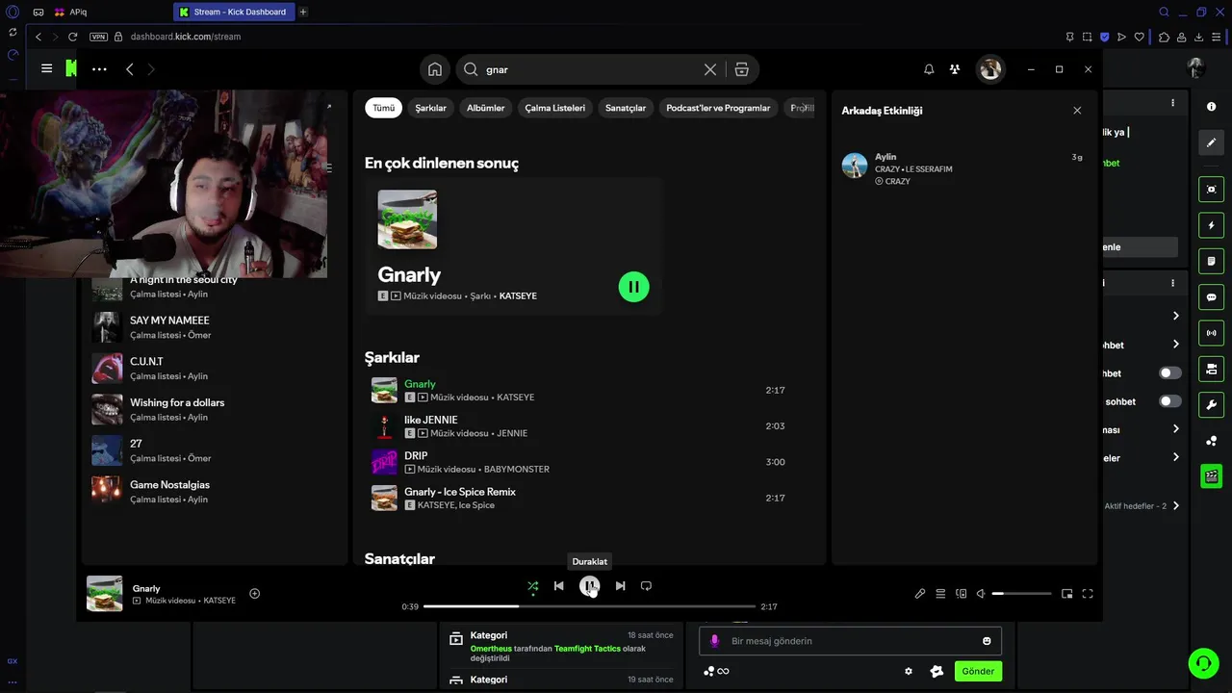1232x693 pixels.
Task: Open the Spotify profile avatar
Action: pos(990,69)
